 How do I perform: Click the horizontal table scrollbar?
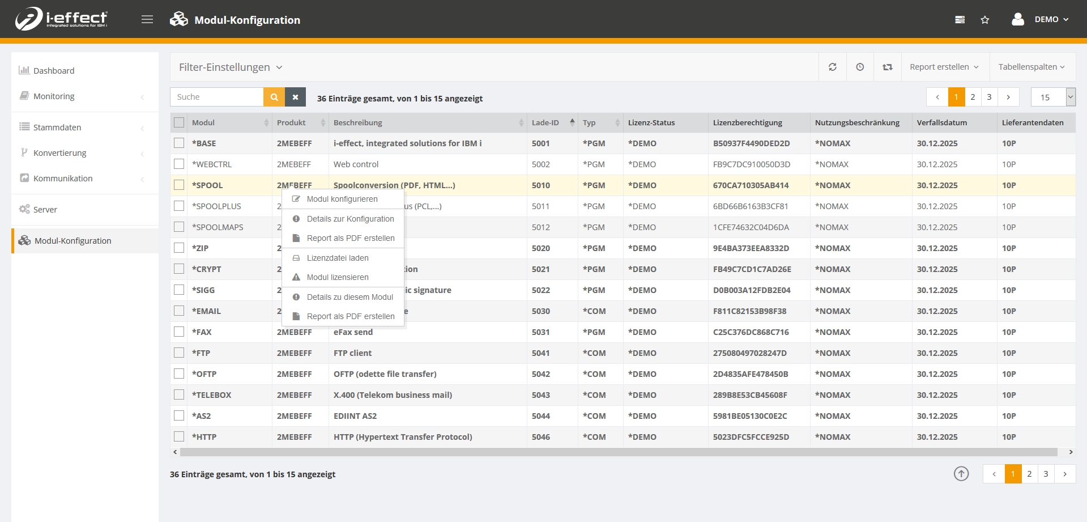pyautogui.click(x=617, y=452)
